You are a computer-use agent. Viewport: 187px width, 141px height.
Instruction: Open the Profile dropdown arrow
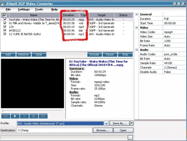[107, 123]
